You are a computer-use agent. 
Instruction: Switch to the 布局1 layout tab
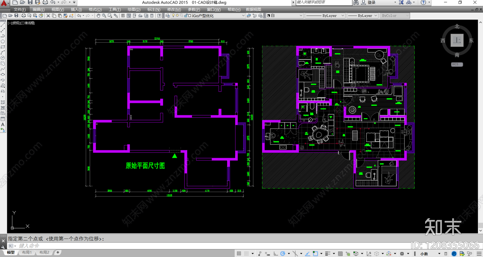tap(27, 252)
